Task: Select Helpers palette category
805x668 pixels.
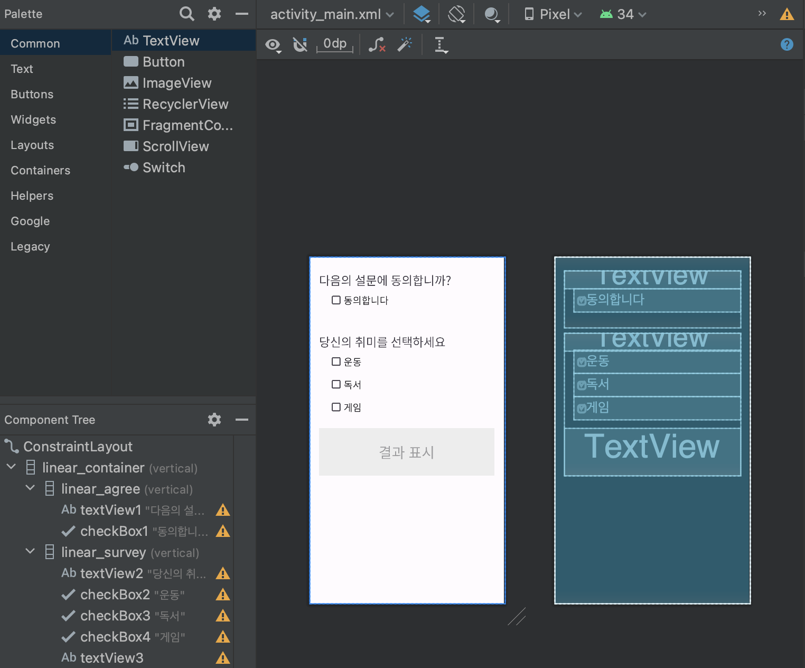Action: click(55, 196)
